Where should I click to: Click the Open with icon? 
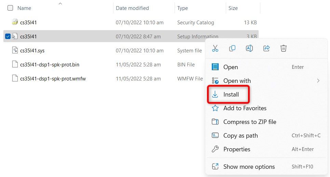[x=215, y=80]
